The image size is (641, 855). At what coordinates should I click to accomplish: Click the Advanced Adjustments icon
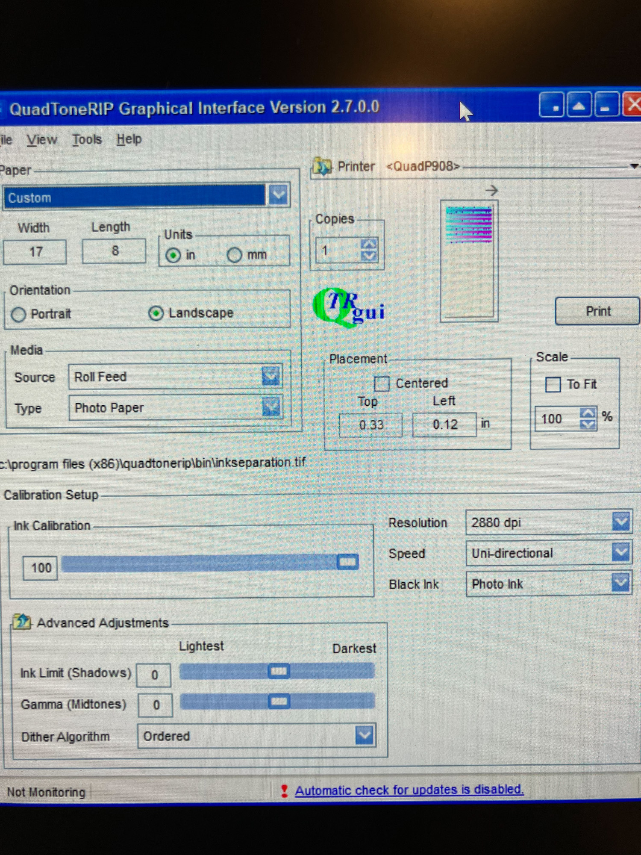pyautogui.click(x=22, y=622)
